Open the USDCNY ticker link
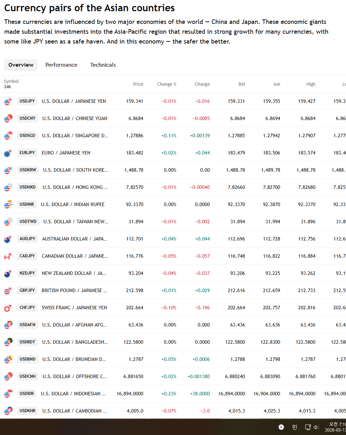The width and height of the screenshot is (346, 435). point(28,118)
